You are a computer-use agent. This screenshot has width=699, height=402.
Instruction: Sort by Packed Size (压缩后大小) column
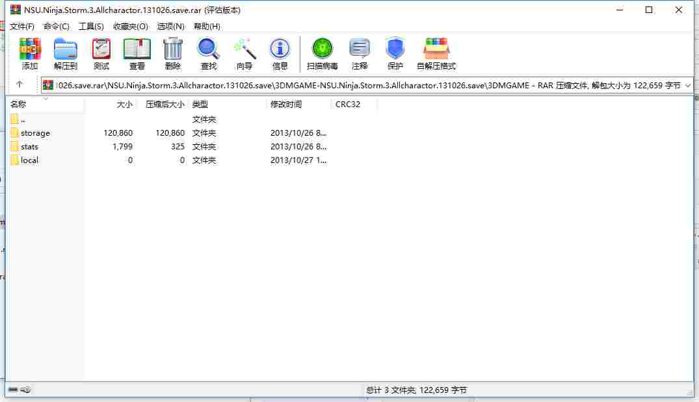pyautogui.click(x=163, y=104)
